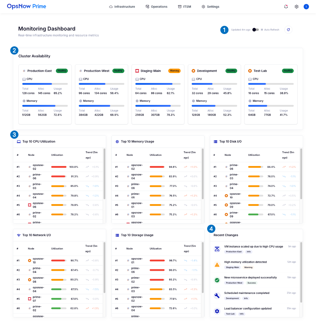Viewport: 316px width, 325px height.
Task: Click Staging-Main Memory usage bar
Action: pyautogui.click(x=158, y=106)
